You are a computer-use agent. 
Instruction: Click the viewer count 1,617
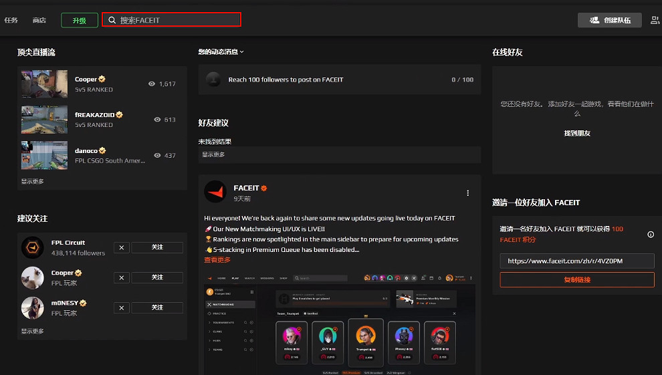167,84
